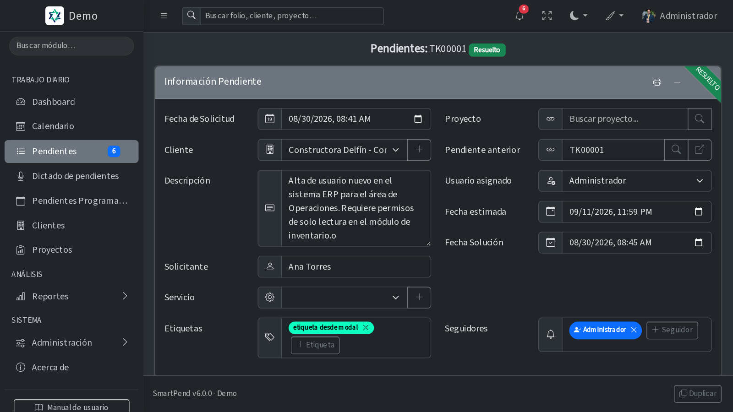
Task: Click the Buscar proyecto input
Action: tap(625, 119)
